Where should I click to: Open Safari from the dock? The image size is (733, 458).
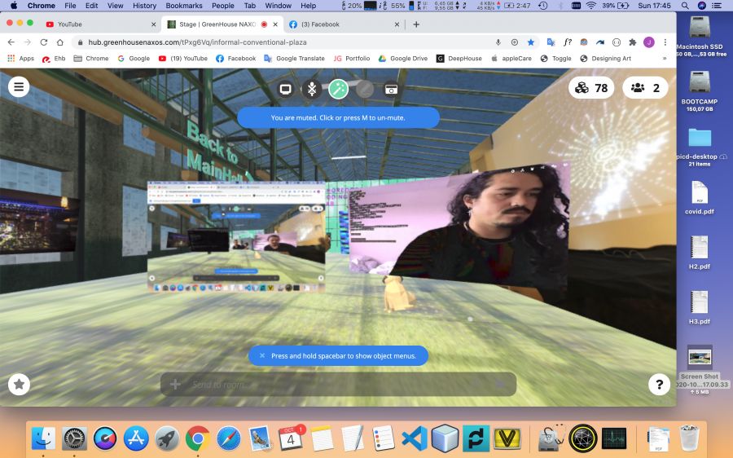click(229, 438)
